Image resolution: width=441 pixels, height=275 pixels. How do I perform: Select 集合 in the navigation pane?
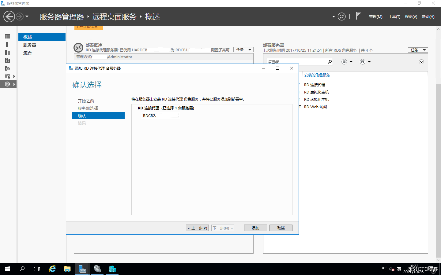click(x=42, y=53)
